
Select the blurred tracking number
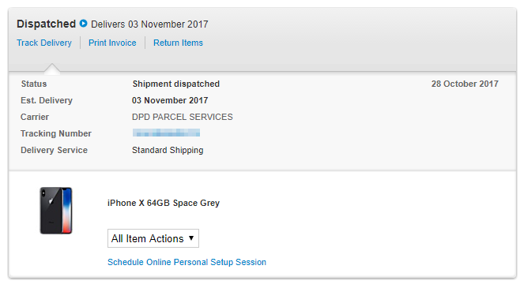click(166, 133)
